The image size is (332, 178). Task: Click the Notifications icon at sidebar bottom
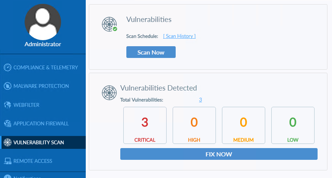[x=8, y=176]
